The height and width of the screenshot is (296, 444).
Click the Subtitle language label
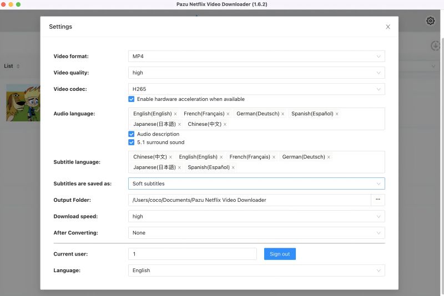tap(77, 162)
